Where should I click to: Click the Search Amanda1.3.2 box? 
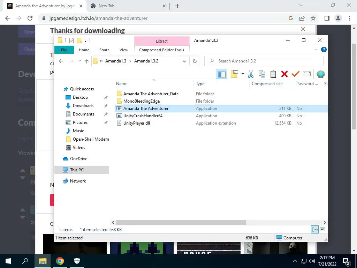pyautogui.click(x=264, y=61)
